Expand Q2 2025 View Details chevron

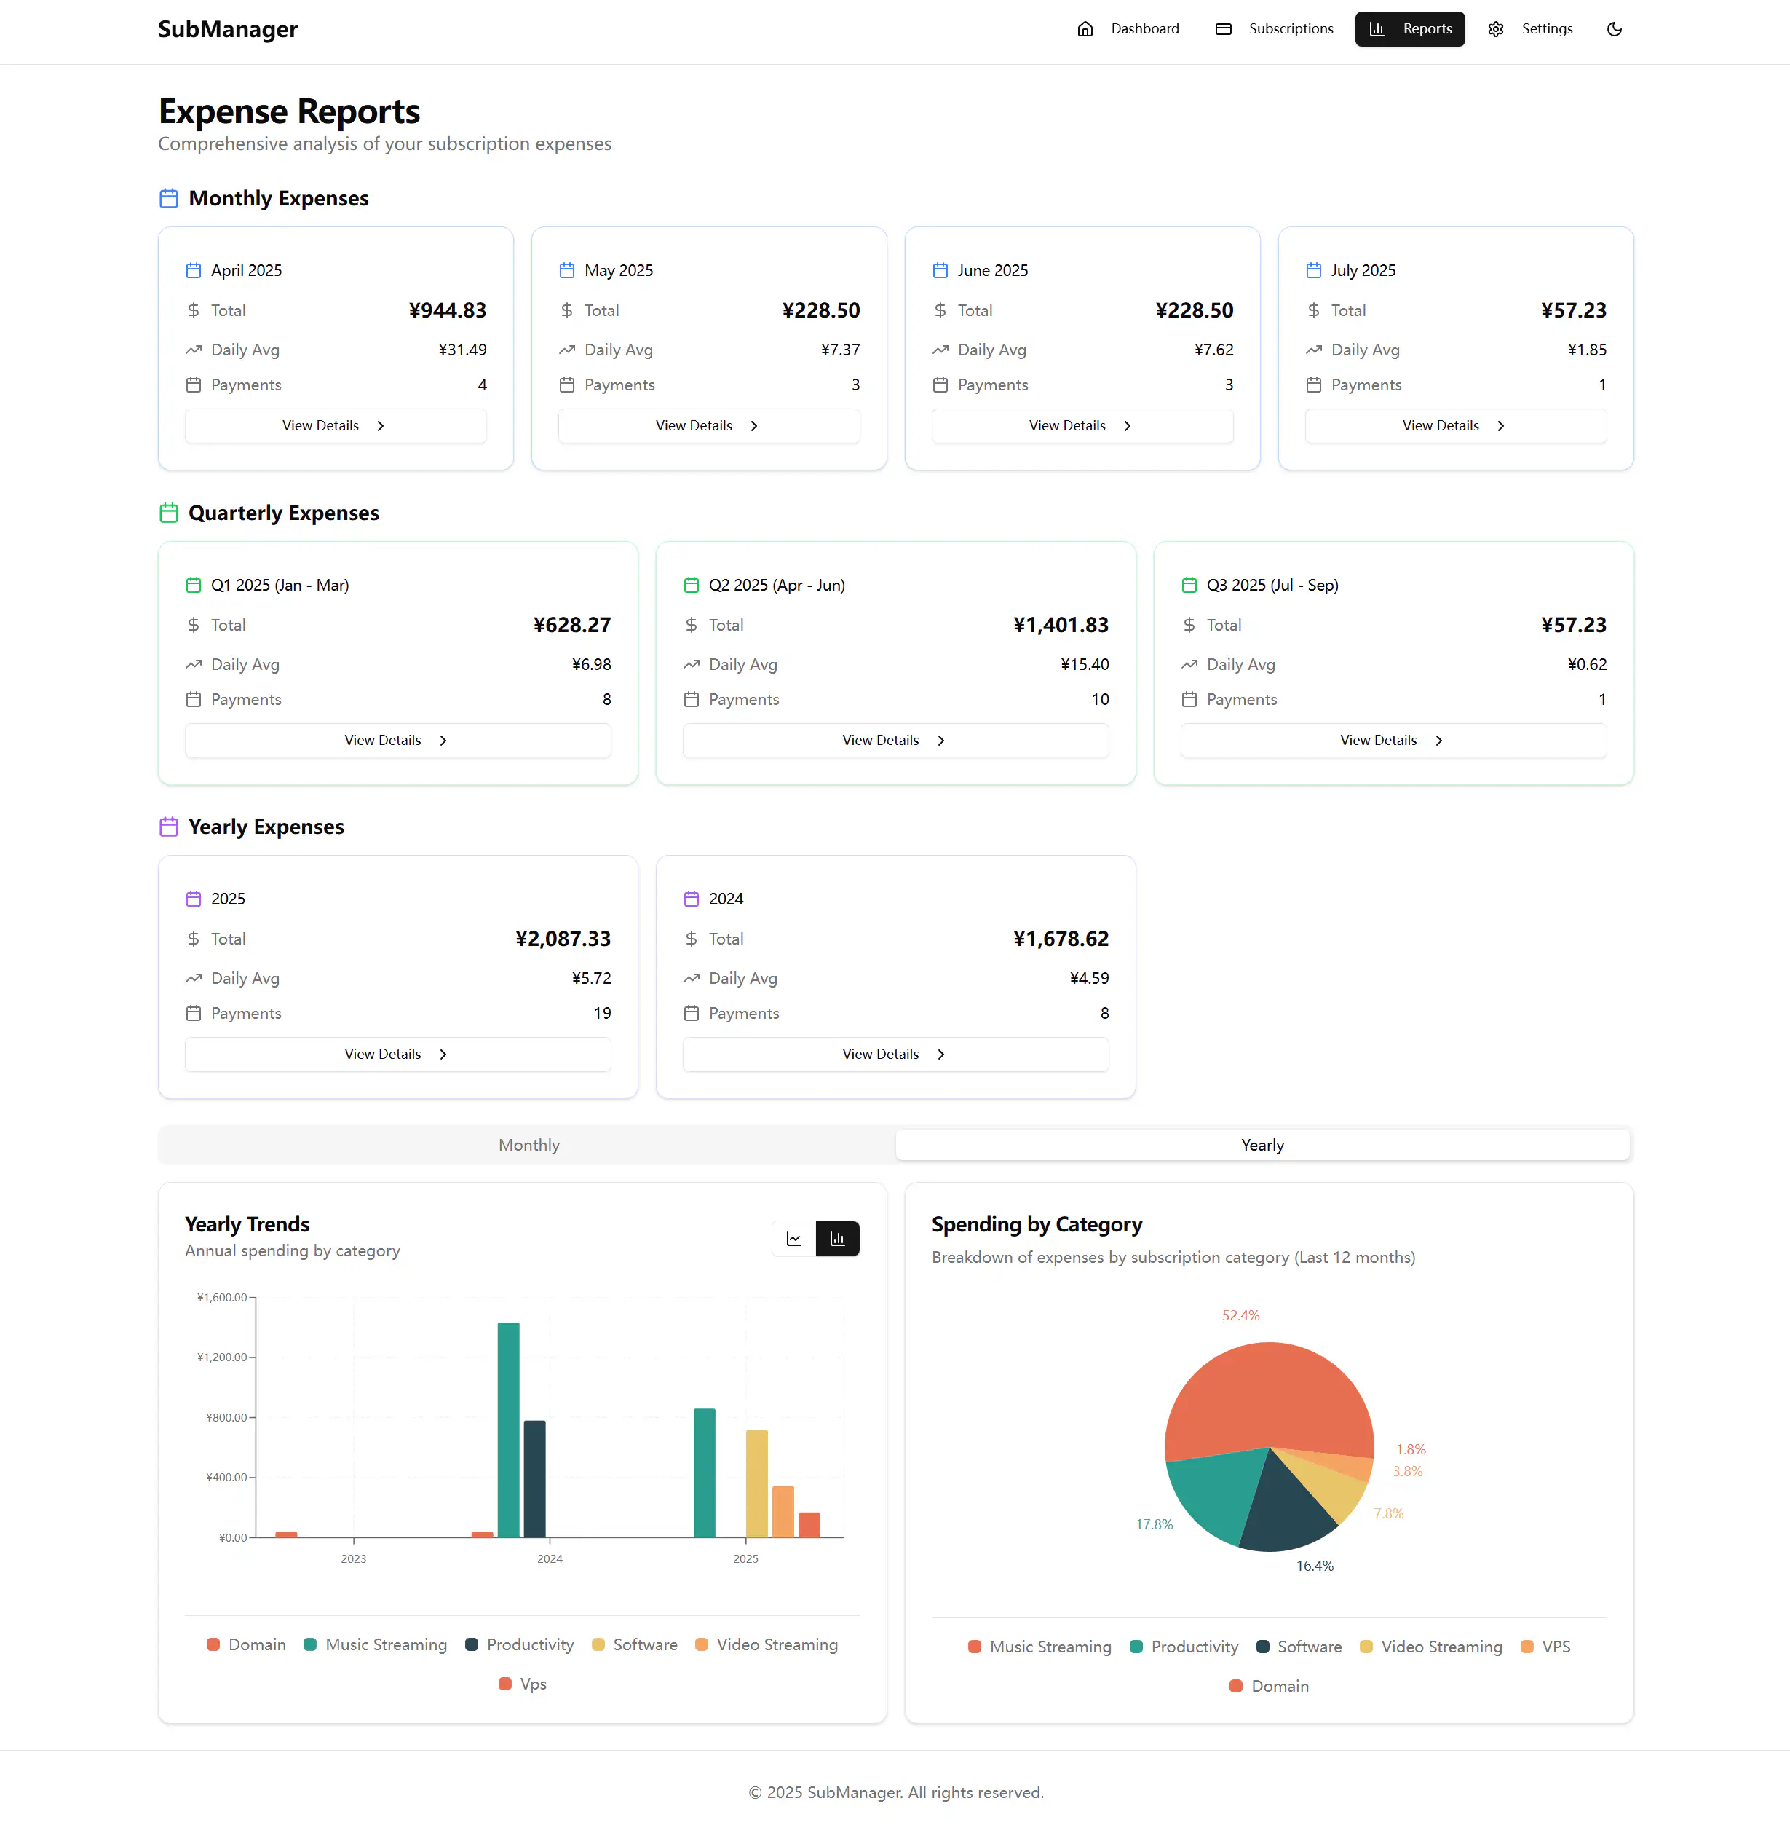[x=941, y=741]
